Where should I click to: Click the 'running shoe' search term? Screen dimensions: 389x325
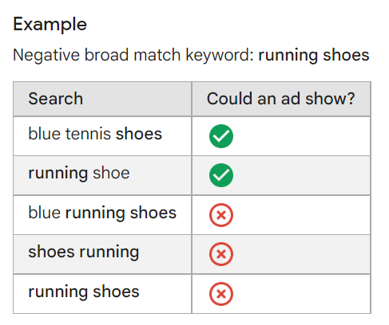point(79,174)
